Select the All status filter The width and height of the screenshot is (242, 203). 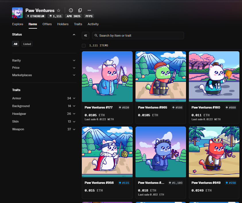(16, 44)
